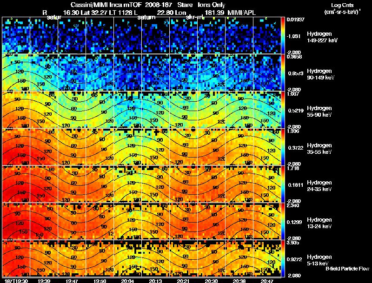This screenshot has width=372, height=283.
Task: Click the '20:47' time axis label
Action: [x=267, y=281]
